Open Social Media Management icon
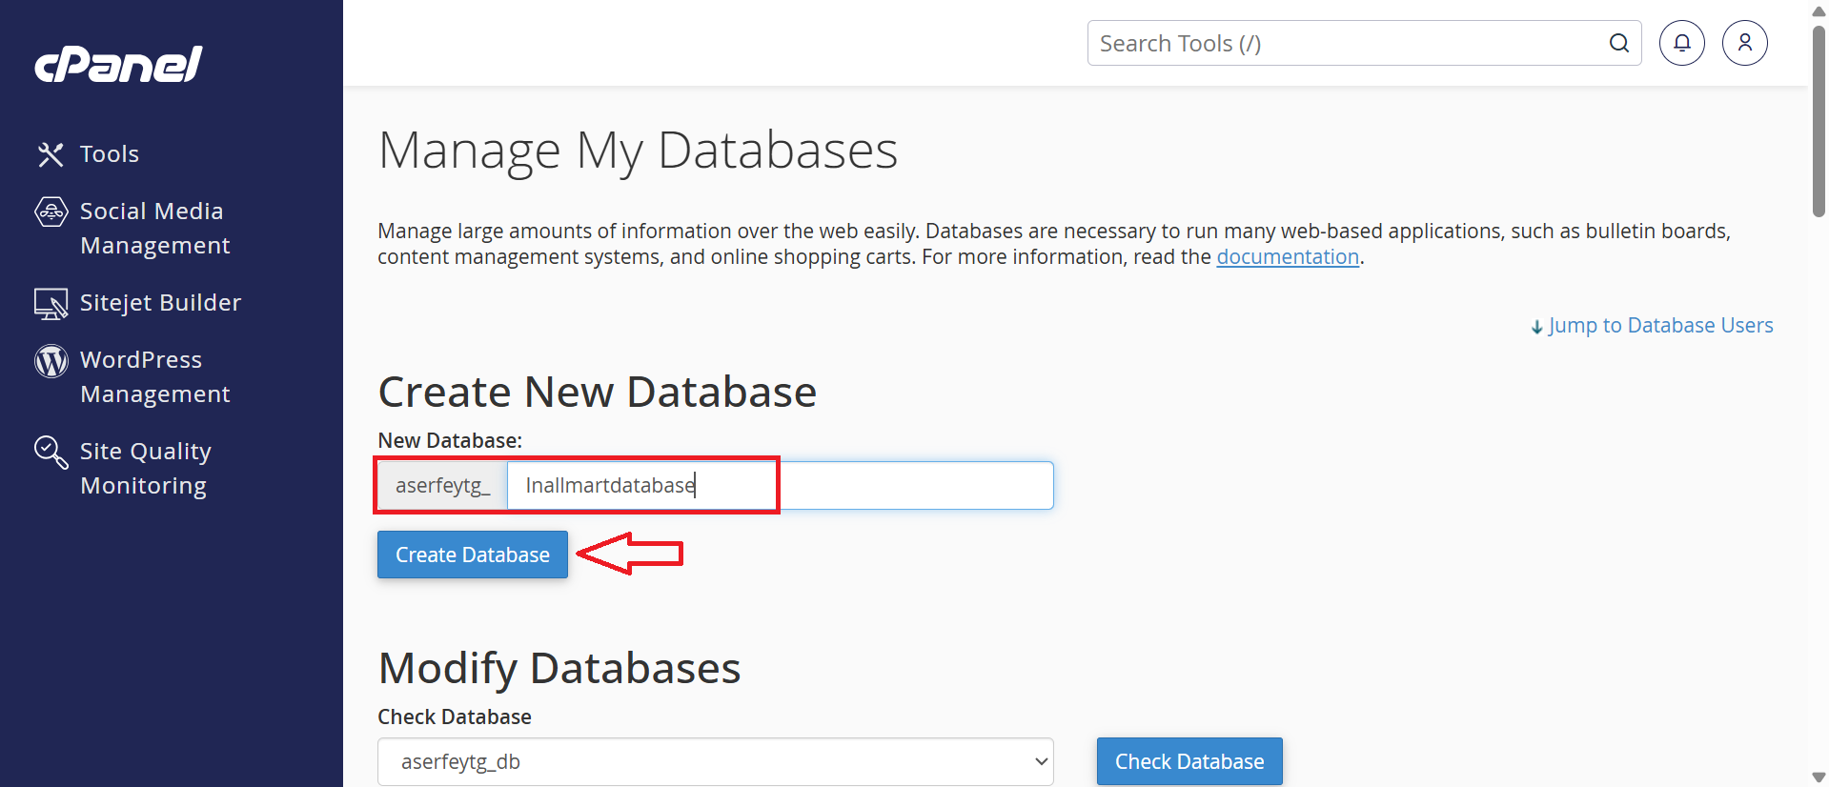The width and height of the screenshot is (1829, 787). tap(51, 212)
